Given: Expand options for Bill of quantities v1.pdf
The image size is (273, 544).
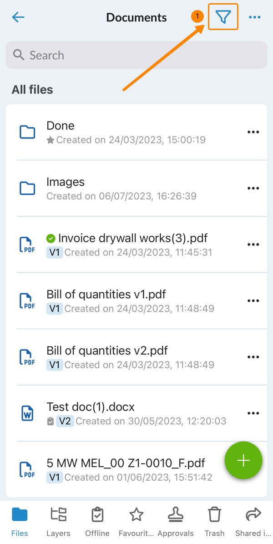Looking at the screenshot, I should [253, 301].
